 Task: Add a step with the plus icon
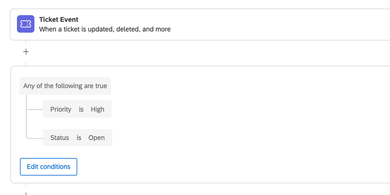pos(26,52)
